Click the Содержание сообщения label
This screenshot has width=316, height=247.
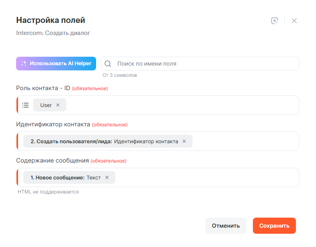pos(52,161)
